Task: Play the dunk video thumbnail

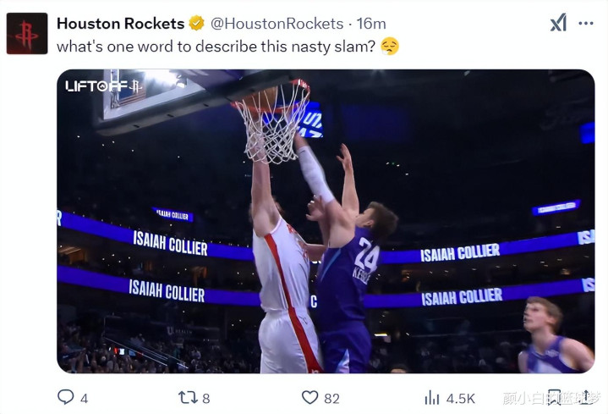Action: pyautogui.click(x=326, y=220)
